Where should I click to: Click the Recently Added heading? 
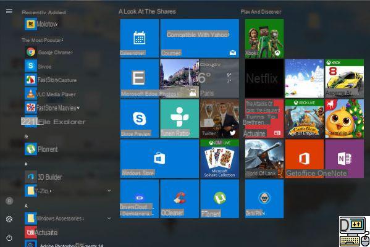(x=44, y=12)
